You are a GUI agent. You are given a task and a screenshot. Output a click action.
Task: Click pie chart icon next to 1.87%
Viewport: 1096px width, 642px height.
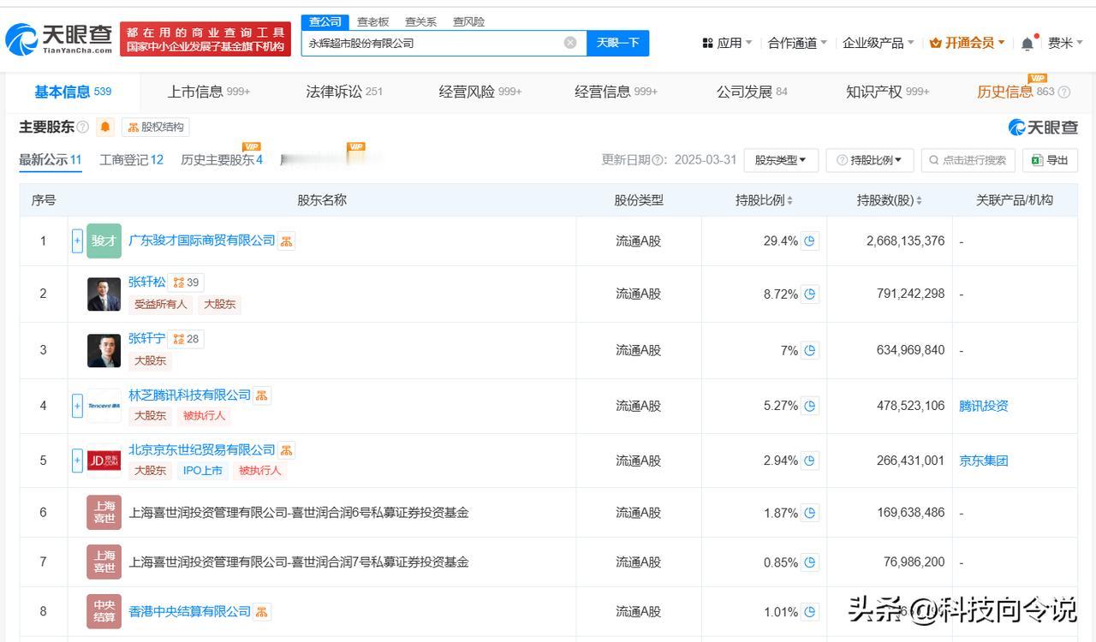[x=810, y=513]
